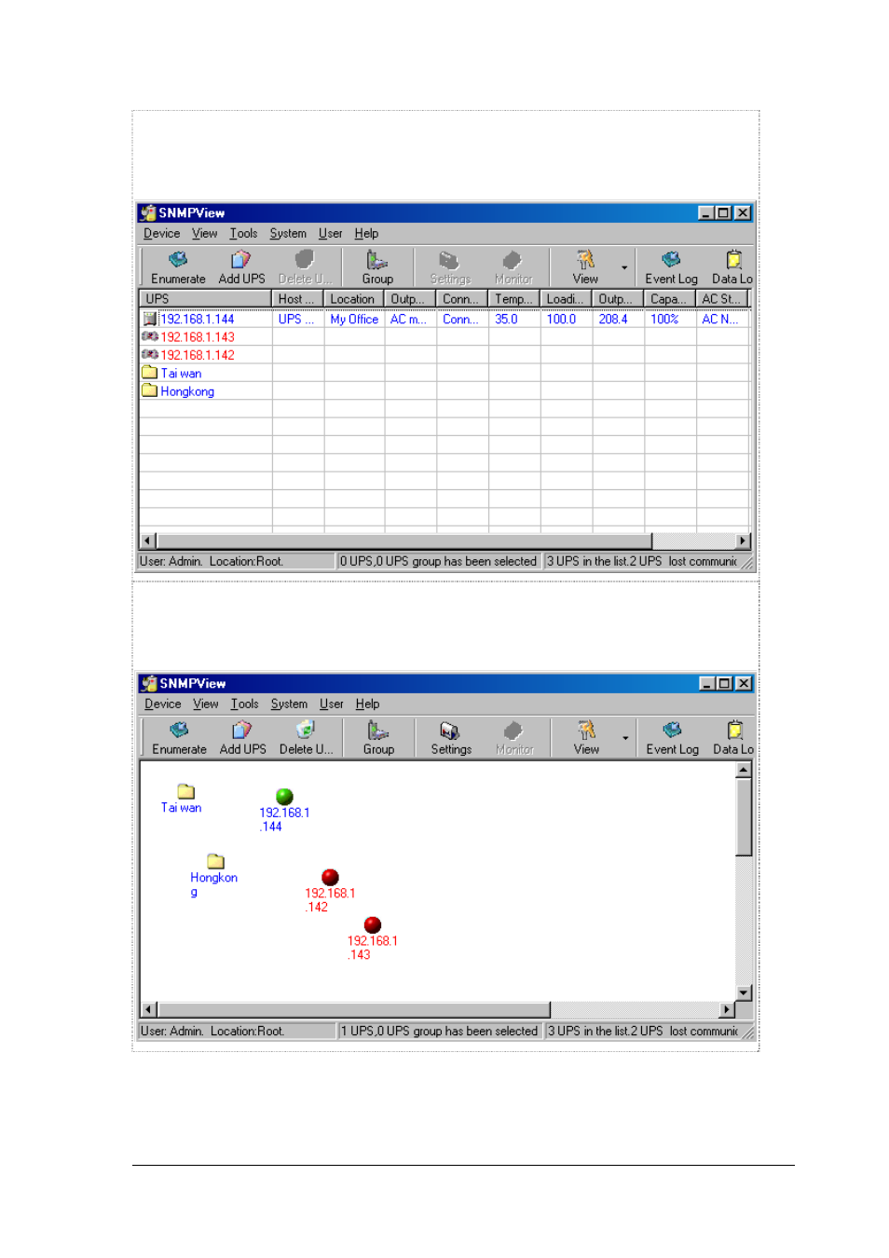Click right arrow of upper window horizontal scrollbar
This screenshot has height=1258, width=889.
click(743, 540)
